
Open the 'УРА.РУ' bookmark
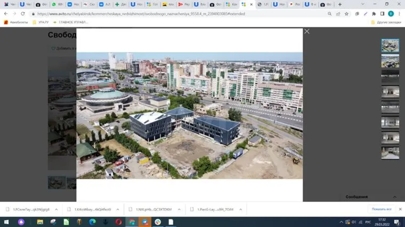coord(40,22)
